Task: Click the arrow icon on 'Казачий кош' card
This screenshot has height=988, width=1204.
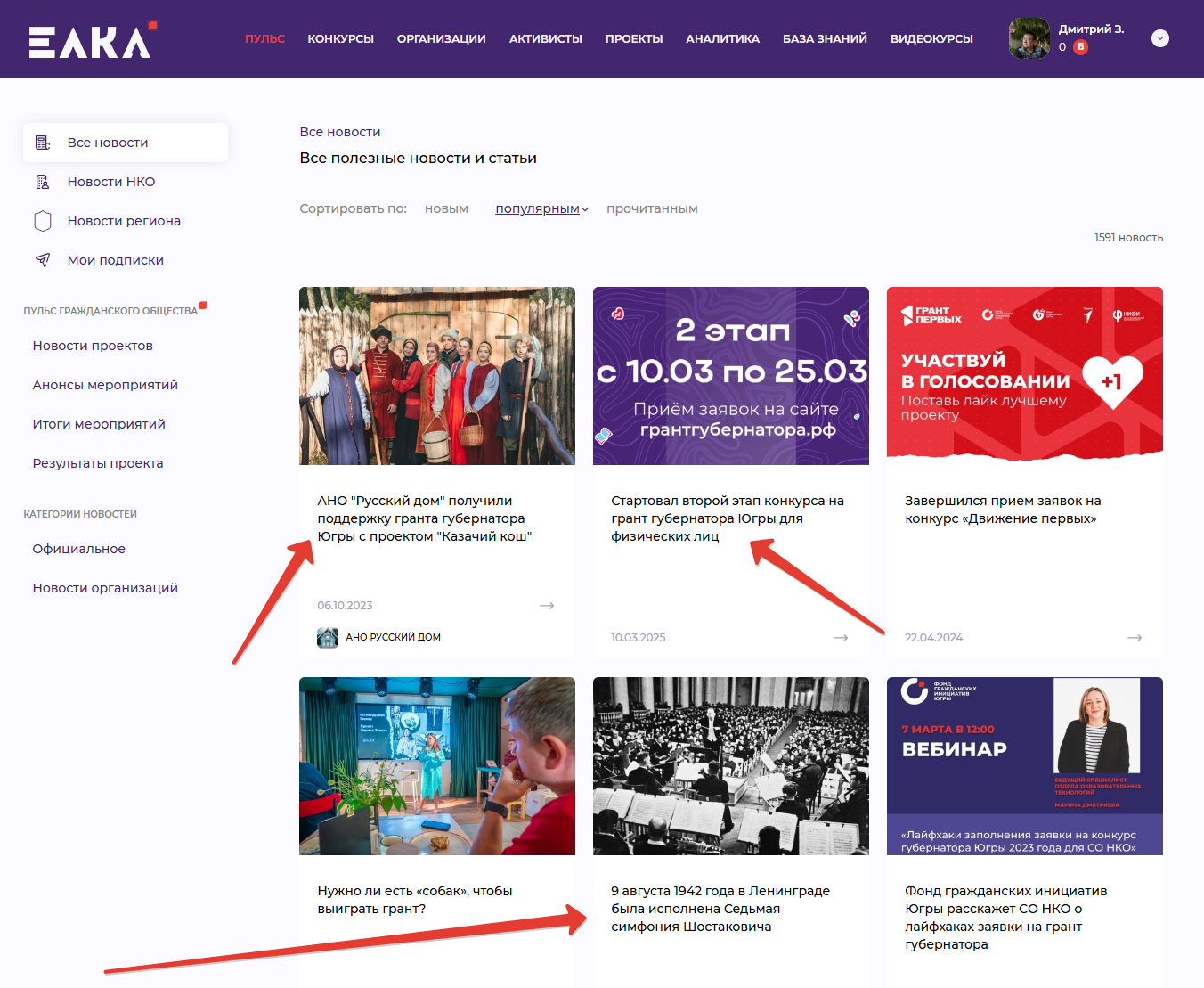Action: 547,606
